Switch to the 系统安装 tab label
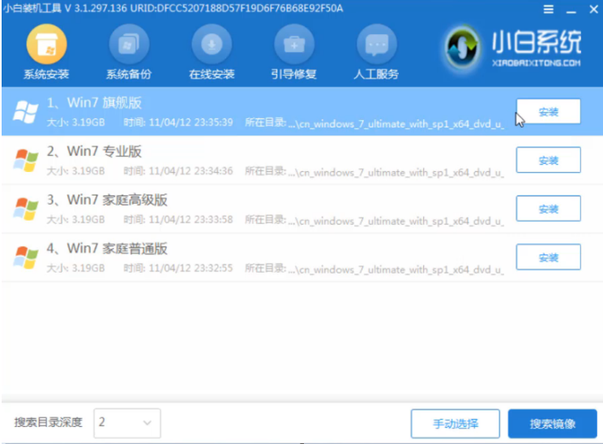 [x=46, y=74]
